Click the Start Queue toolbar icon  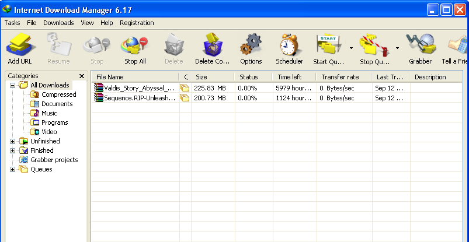[328, 45]
